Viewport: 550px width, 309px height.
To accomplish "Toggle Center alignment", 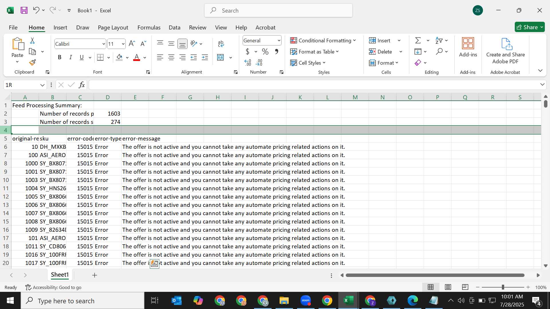I will point(171,57).
